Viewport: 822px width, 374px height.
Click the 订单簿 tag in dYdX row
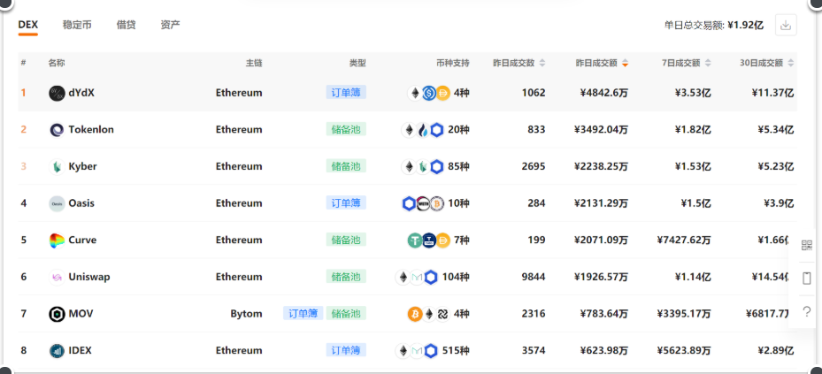click(346, 93)
